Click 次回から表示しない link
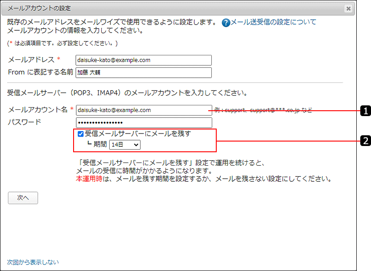 click(x=33, y=262)
